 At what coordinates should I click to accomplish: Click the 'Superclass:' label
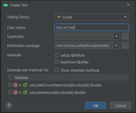(x=16, y=37)
